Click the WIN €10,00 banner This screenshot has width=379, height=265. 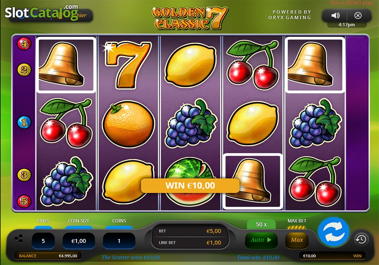190,185
